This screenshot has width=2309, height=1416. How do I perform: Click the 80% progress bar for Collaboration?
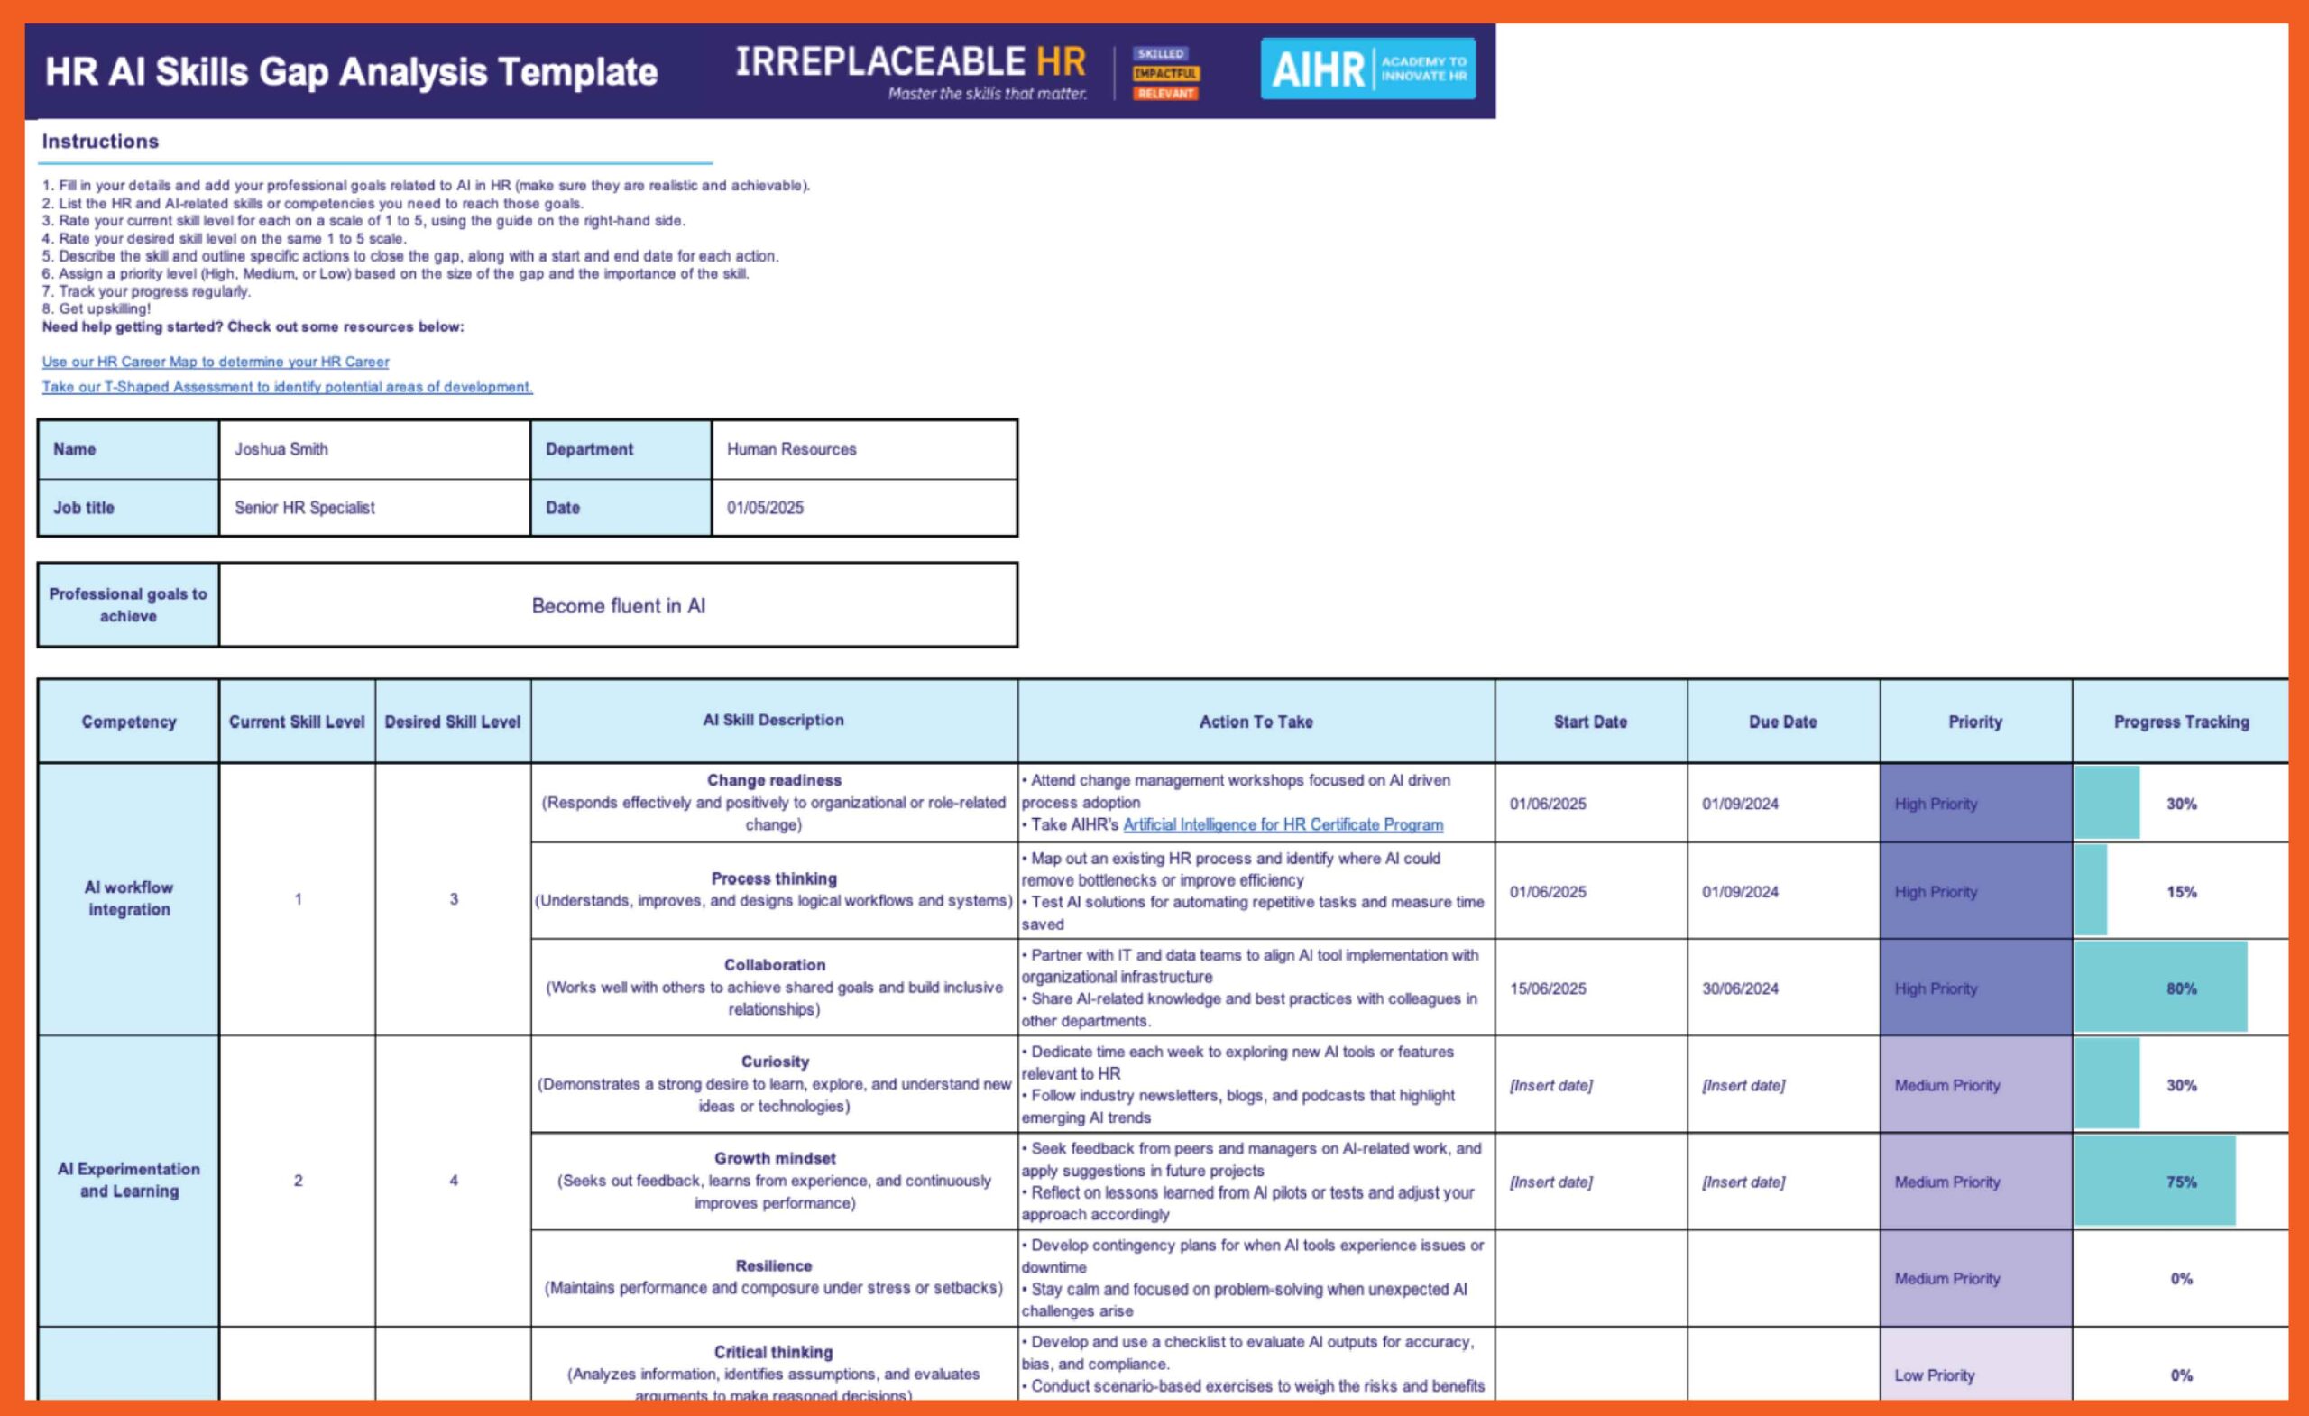click(x=2161, y=988)
